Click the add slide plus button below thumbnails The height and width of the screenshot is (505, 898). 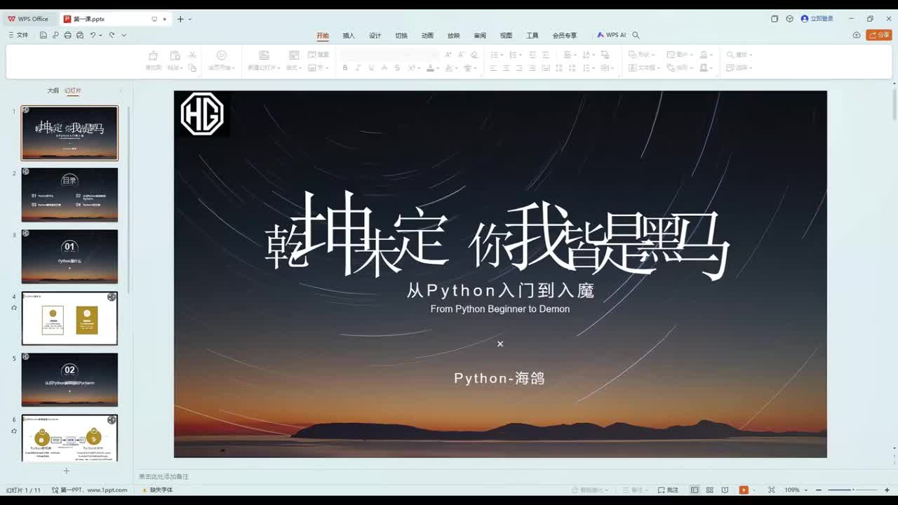coord(67,471)
